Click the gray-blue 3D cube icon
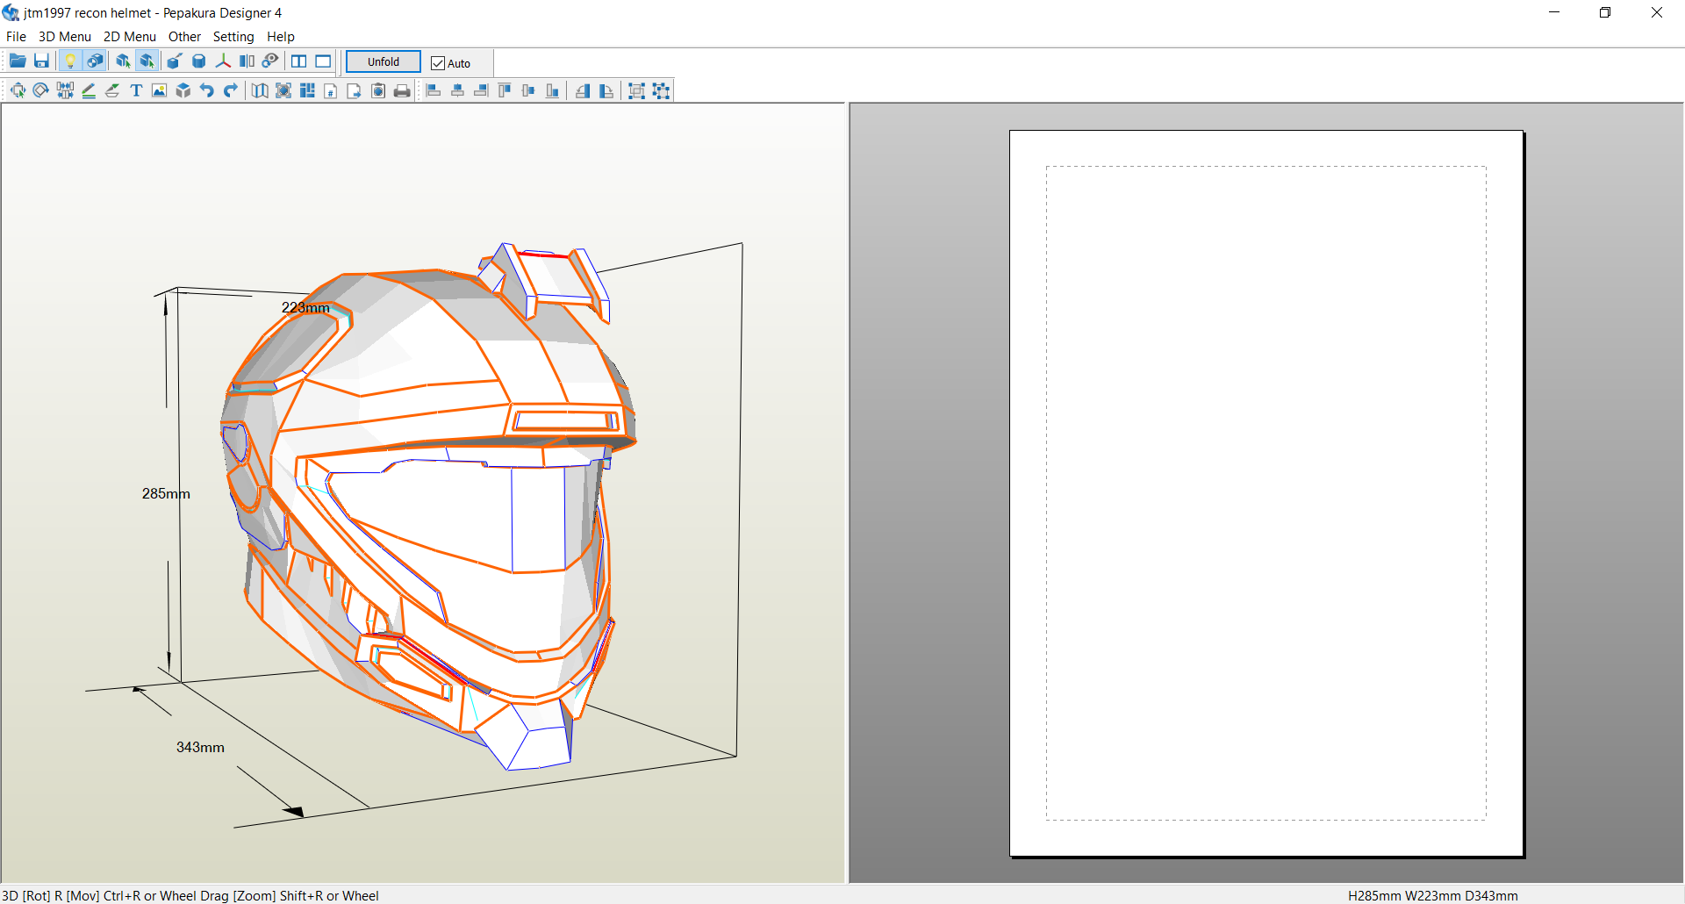1685x904 pixels. pos(183,90)
